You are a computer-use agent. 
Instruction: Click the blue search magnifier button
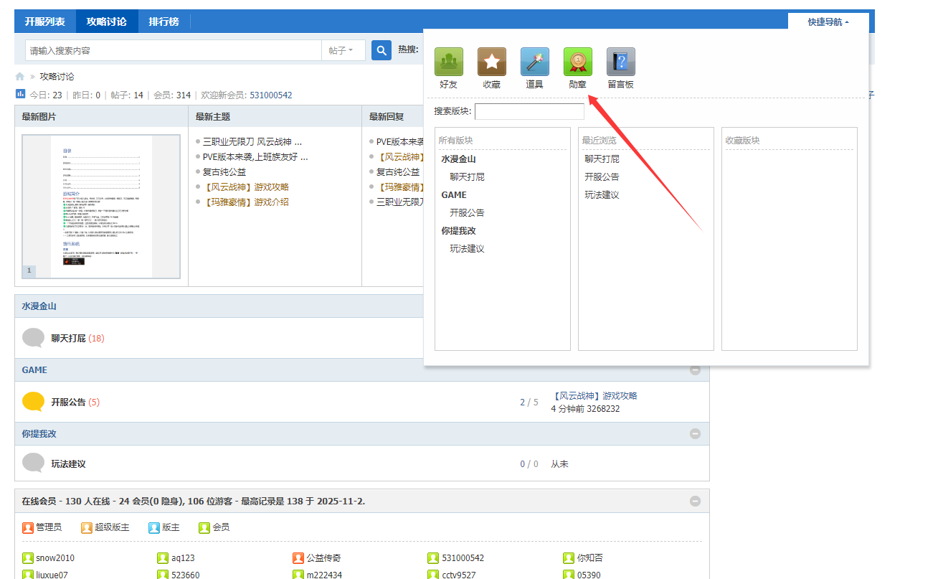point(381,50)
